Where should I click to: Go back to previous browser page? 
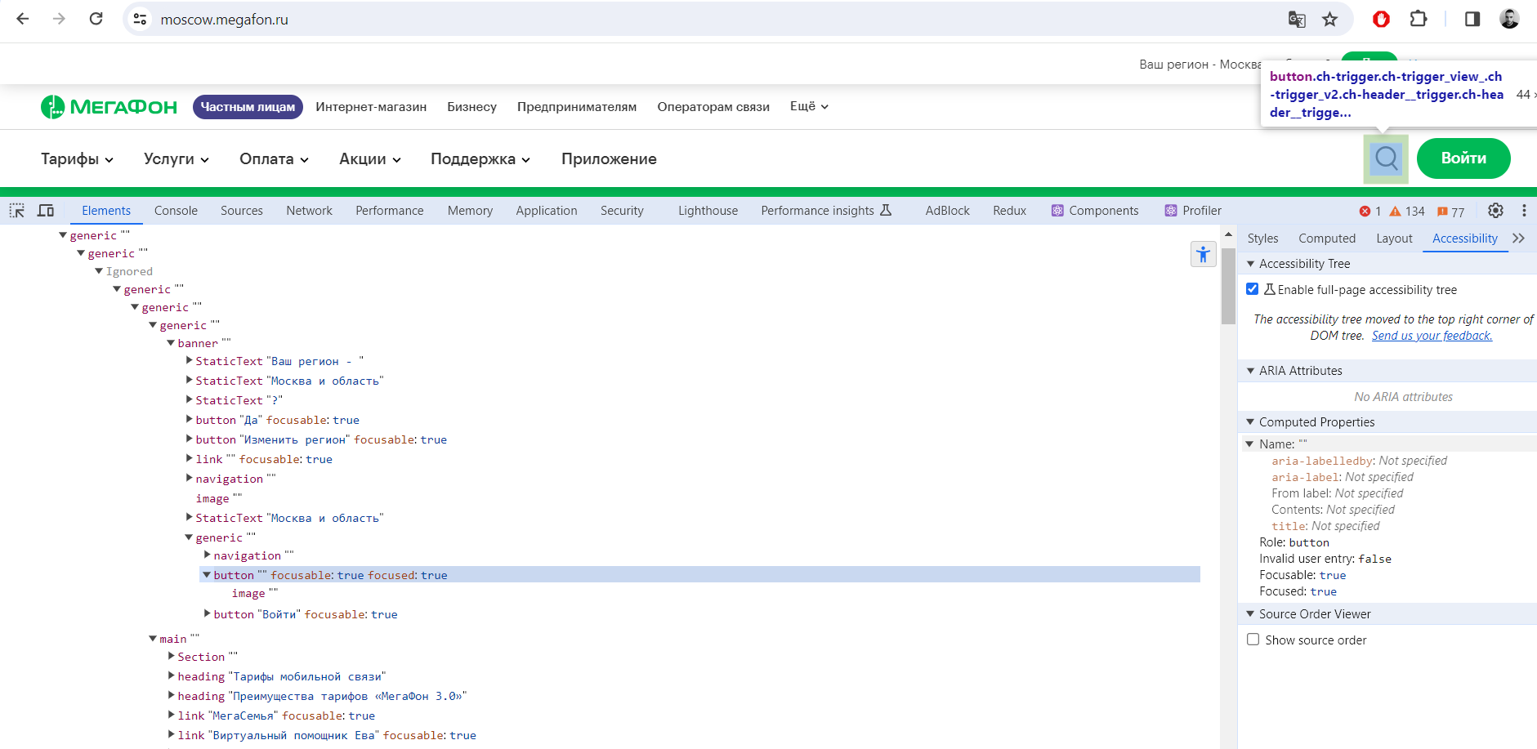[x=23, y=19]
